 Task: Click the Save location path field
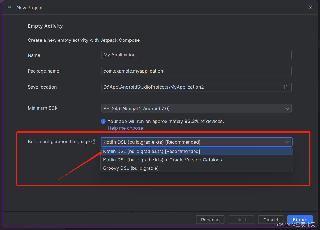tap(191, 87)
